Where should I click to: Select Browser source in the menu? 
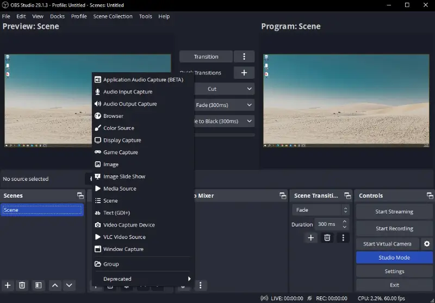[x=113, y=116]
